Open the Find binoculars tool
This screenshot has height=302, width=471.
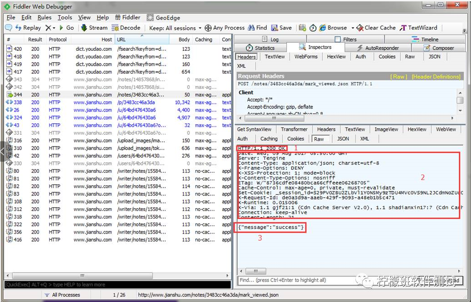pos(257,28)
